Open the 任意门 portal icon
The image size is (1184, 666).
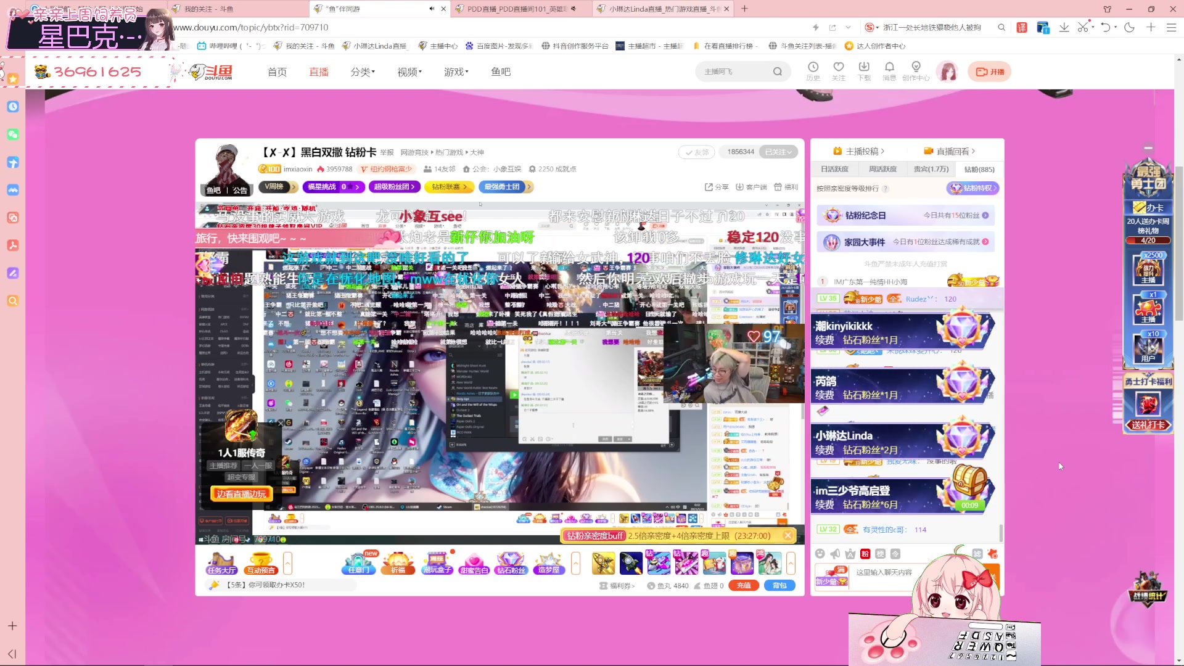(359, 563)
